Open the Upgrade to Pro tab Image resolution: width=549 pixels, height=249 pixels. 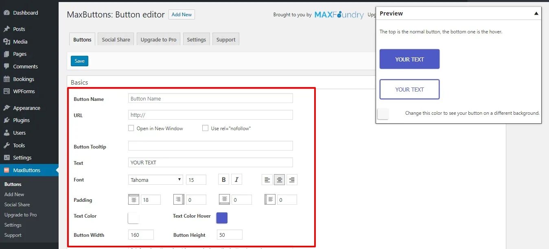click(158, 39)
